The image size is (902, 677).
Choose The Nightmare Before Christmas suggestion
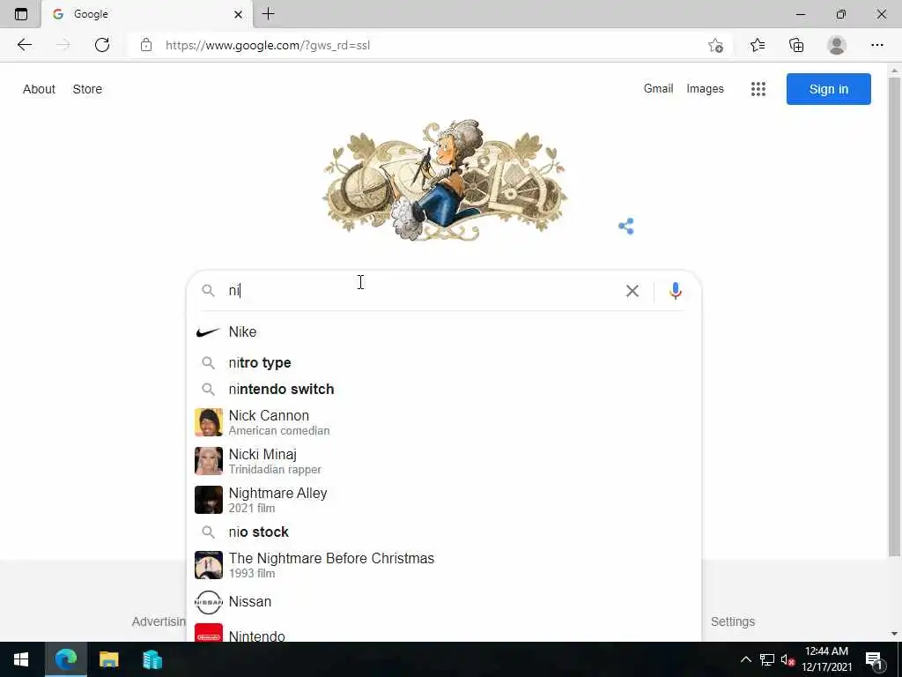tap(444, 565)
